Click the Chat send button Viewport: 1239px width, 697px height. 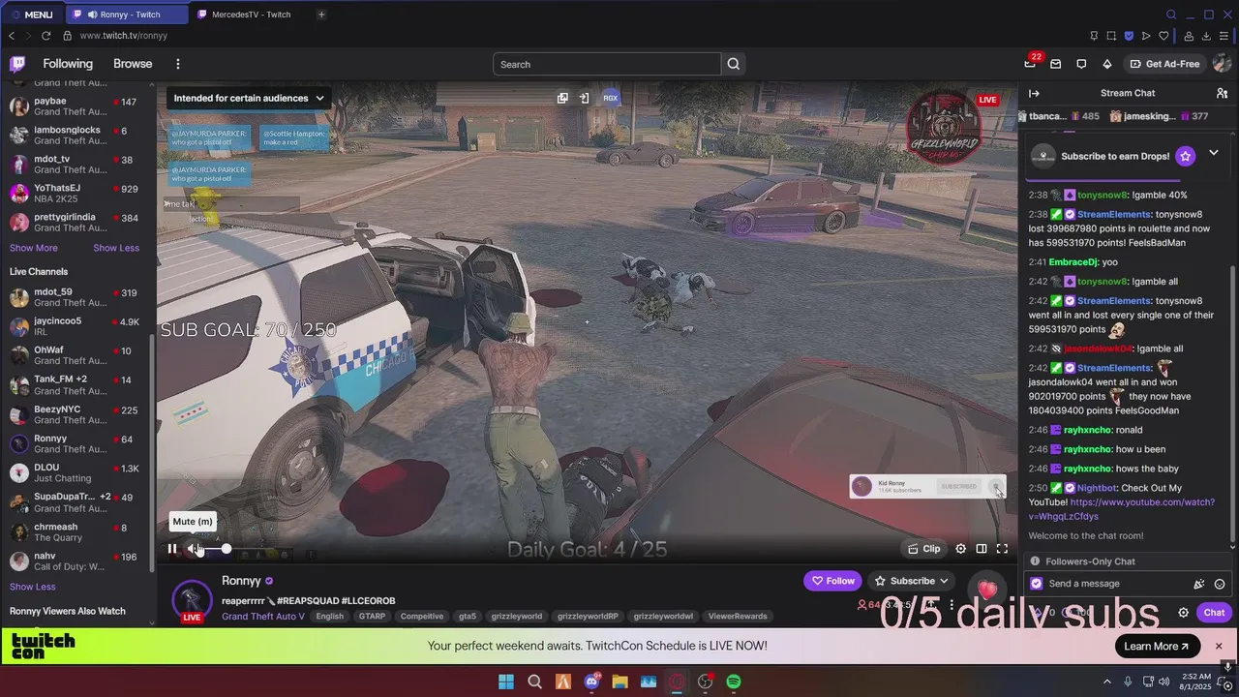coord(1214,612)
